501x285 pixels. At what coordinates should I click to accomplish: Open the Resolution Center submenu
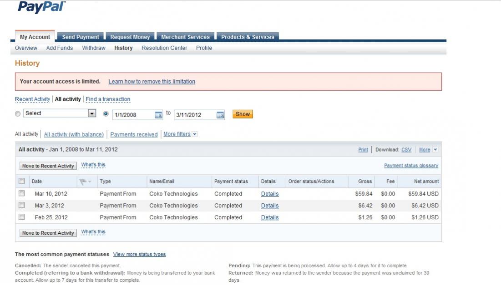[x=164, y=48]
